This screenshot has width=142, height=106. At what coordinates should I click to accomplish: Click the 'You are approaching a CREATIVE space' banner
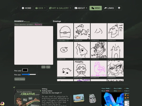[28, 98]
